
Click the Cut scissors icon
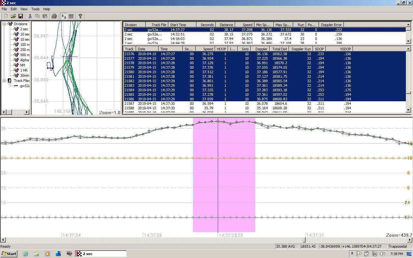coord(30,16)
